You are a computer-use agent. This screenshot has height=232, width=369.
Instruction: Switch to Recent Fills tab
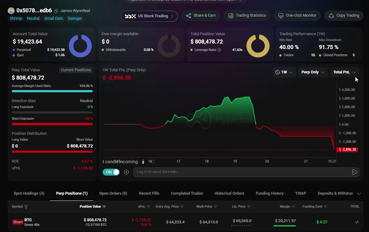tap(149, 193)
